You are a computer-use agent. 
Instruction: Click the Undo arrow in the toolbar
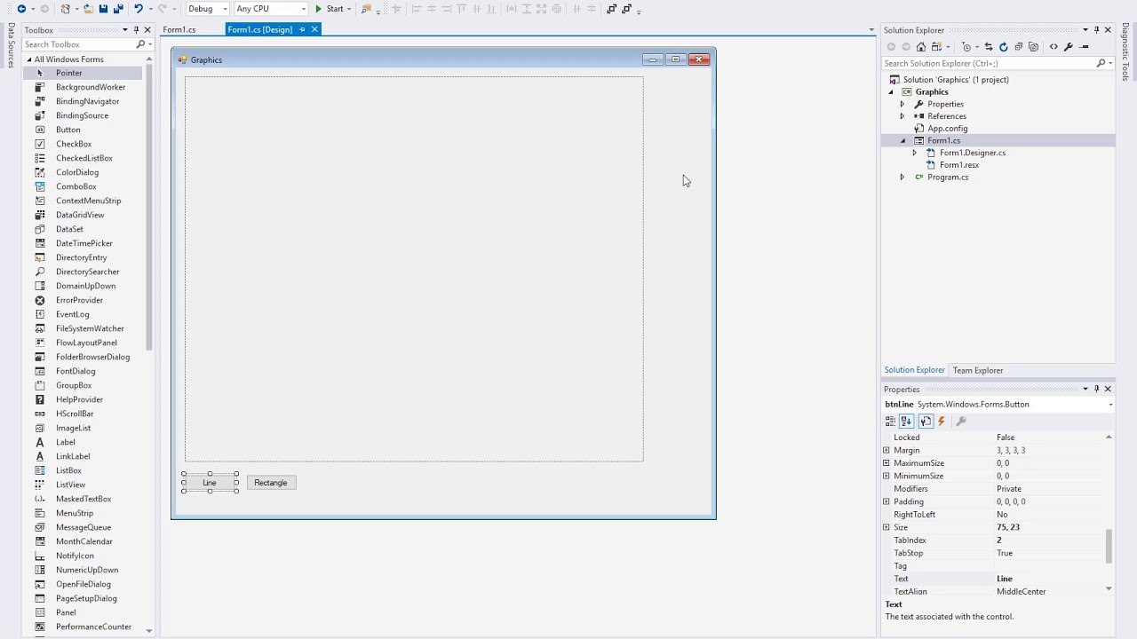click(139, 9)
